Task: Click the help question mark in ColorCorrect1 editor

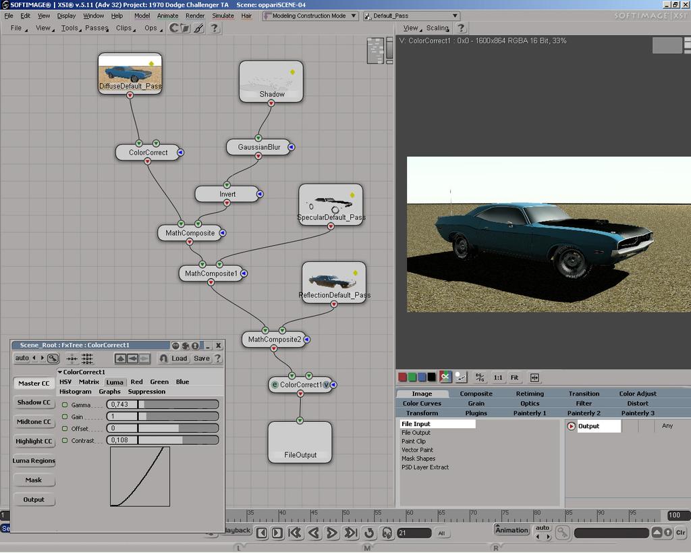Action: [x=218, y=359]
